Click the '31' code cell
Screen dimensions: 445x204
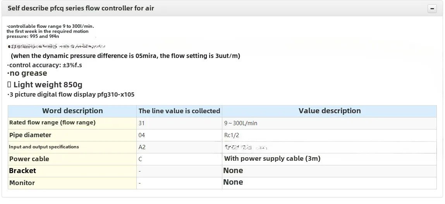141,123
